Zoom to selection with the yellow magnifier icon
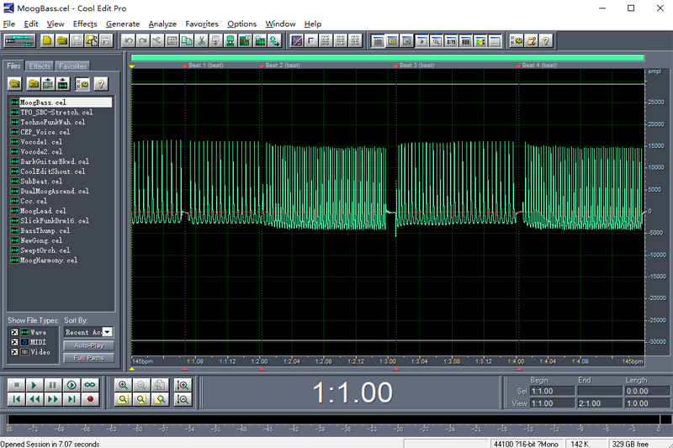 pos(123,399)
